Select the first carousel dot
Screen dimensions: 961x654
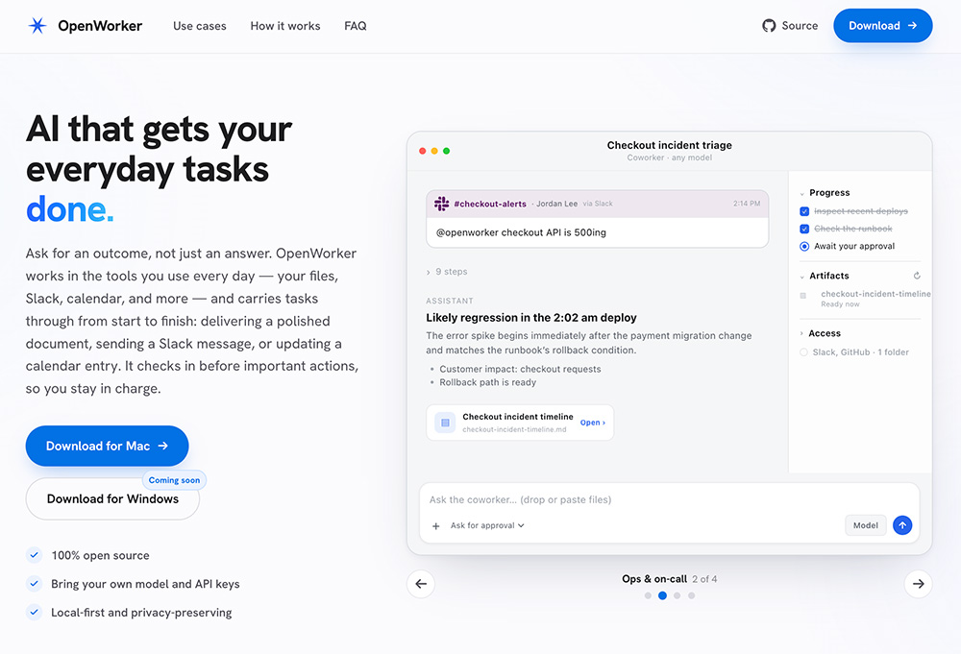648,595
